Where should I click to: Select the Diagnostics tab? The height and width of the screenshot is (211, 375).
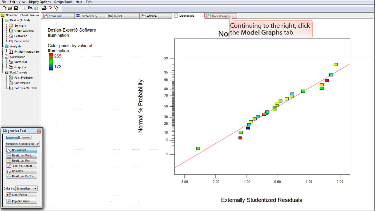click(x=188, y=16)
